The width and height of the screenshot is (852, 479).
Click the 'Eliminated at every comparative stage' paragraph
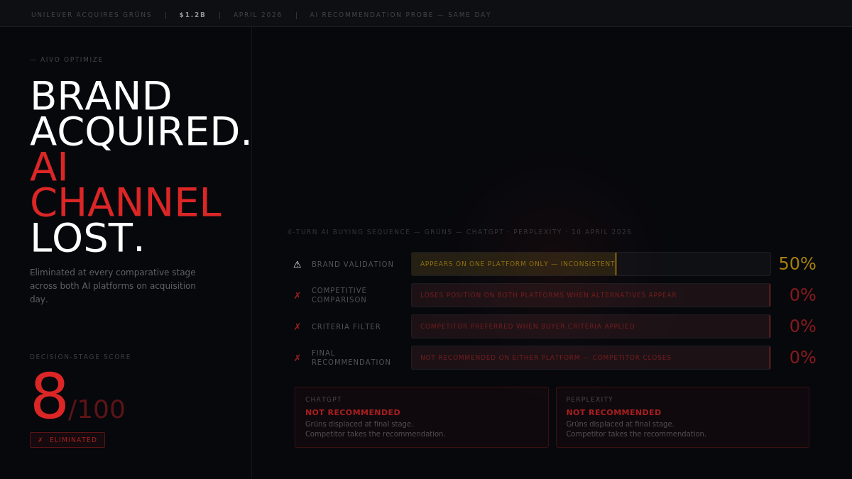[113, 286]
